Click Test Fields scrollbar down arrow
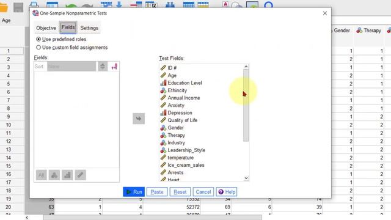This screenshot has width=391, height=220. (246, 178)
